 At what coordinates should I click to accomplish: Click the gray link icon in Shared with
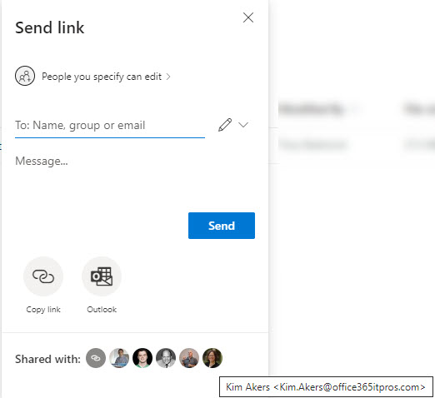[x=96, y=358]
